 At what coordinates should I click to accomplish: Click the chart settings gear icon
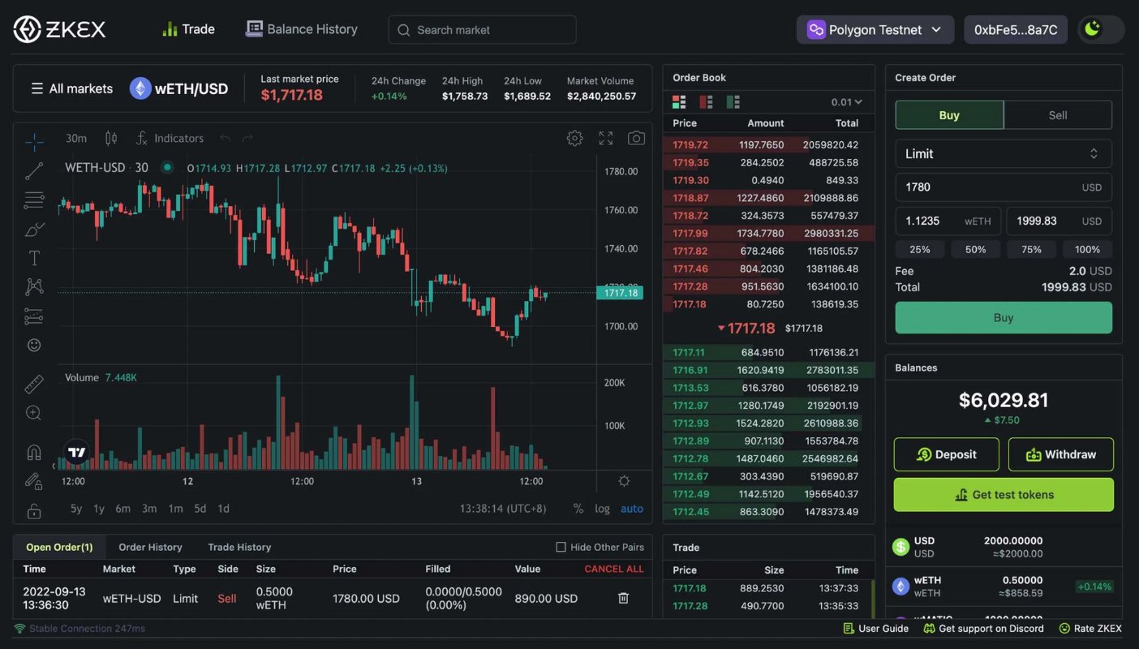574,138
